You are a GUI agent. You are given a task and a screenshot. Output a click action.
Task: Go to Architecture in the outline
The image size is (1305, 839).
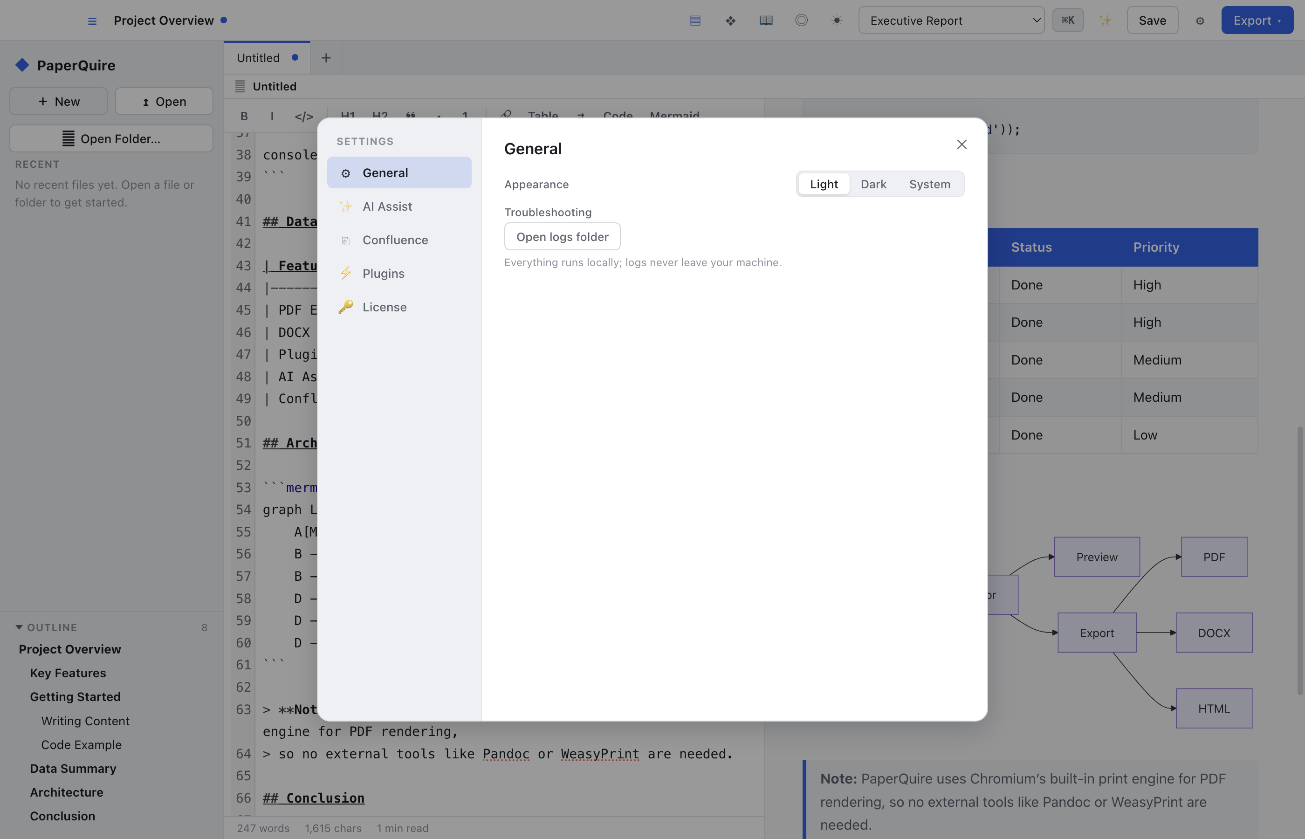67,792
